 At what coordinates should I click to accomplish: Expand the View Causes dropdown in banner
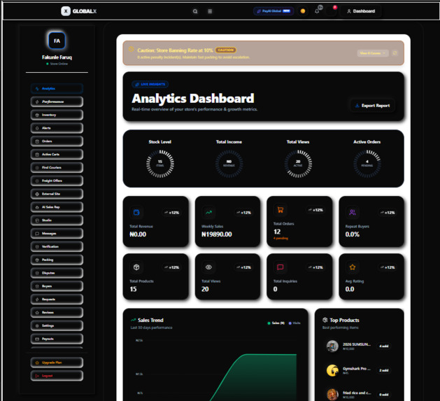click(373, 53)
